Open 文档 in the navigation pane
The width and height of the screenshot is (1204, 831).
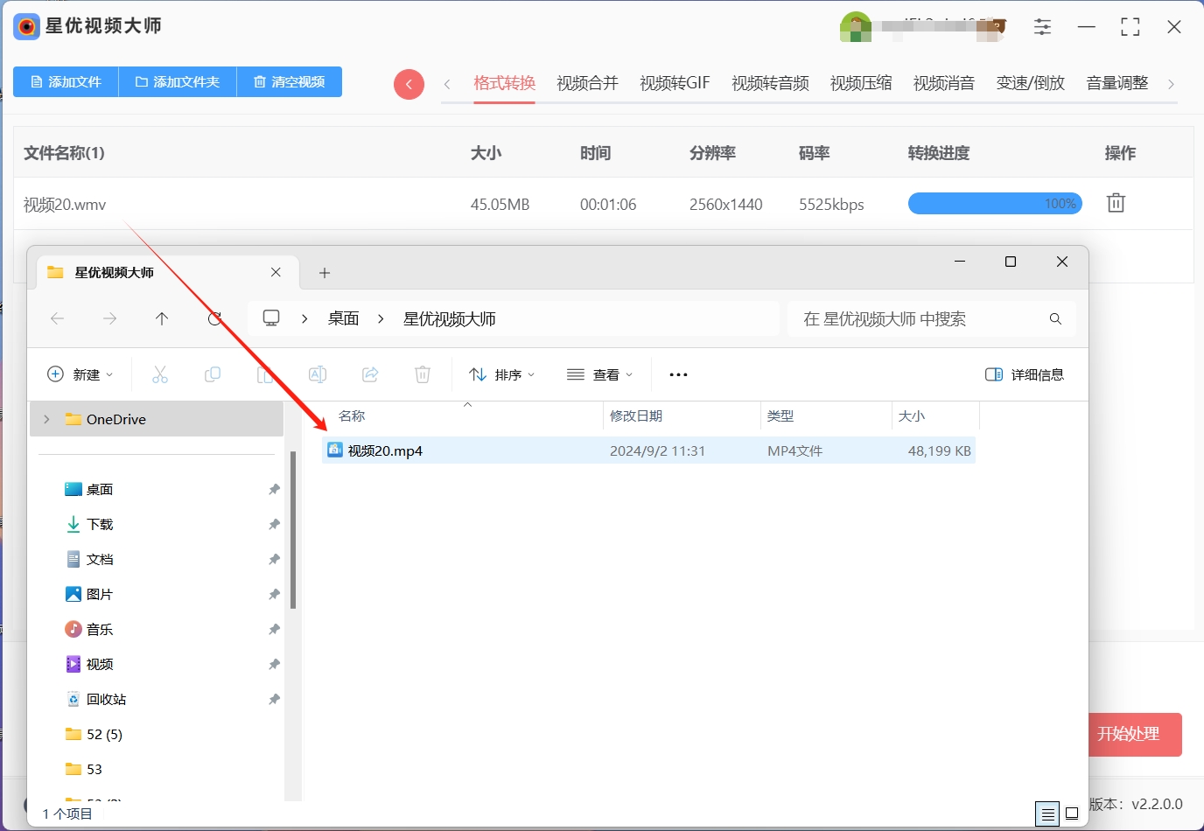point(100,560)
